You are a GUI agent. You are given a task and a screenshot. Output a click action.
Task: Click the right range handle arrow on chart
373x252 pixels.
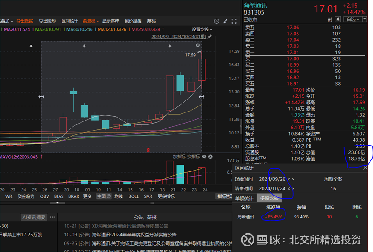tap(201, 97)
